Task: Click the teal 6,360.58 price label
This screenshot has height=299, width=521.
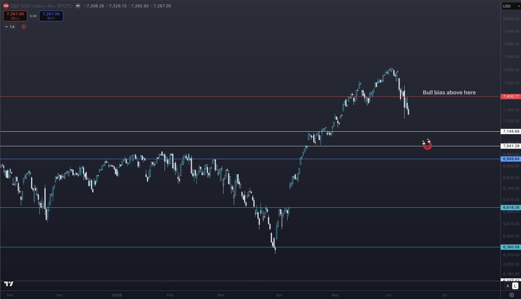Action: click(x=511, y=247)
